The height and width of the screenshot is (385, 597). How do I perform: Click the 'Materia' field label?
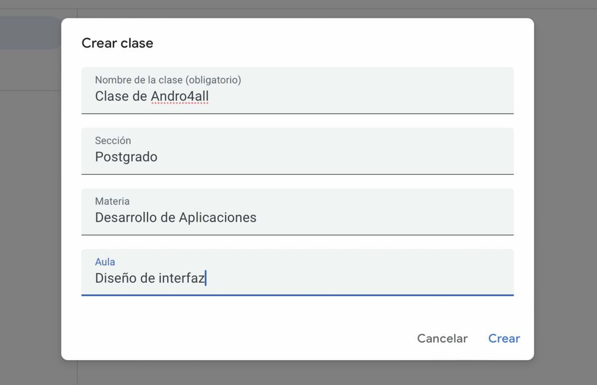point(112,201)
